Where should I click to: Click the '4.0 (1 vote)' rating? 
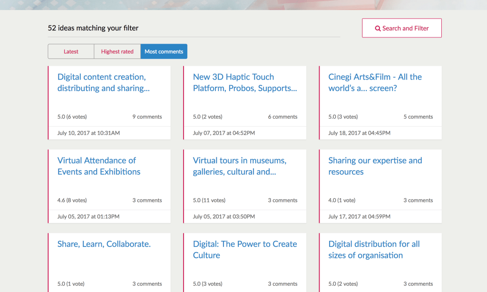click(341, 201)
